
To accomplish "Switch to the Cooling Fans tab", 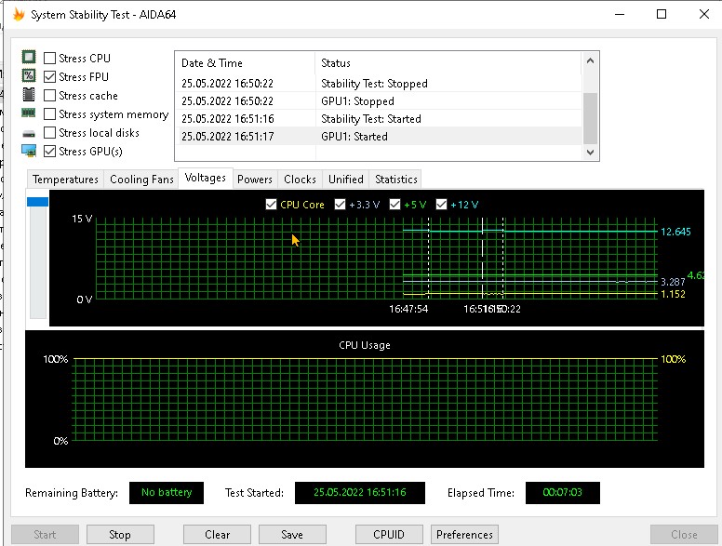I will (x=141, y=180).
